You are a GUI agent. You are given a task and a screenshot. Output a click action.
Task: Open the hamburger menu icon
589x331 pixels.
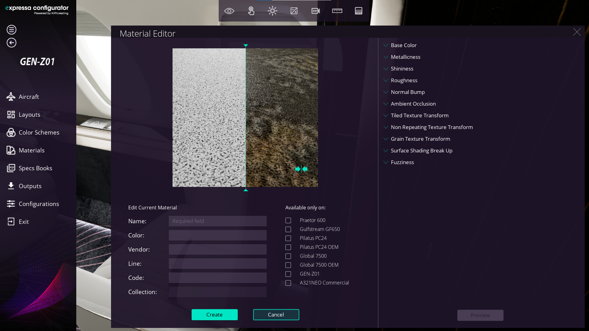(11, 30)
